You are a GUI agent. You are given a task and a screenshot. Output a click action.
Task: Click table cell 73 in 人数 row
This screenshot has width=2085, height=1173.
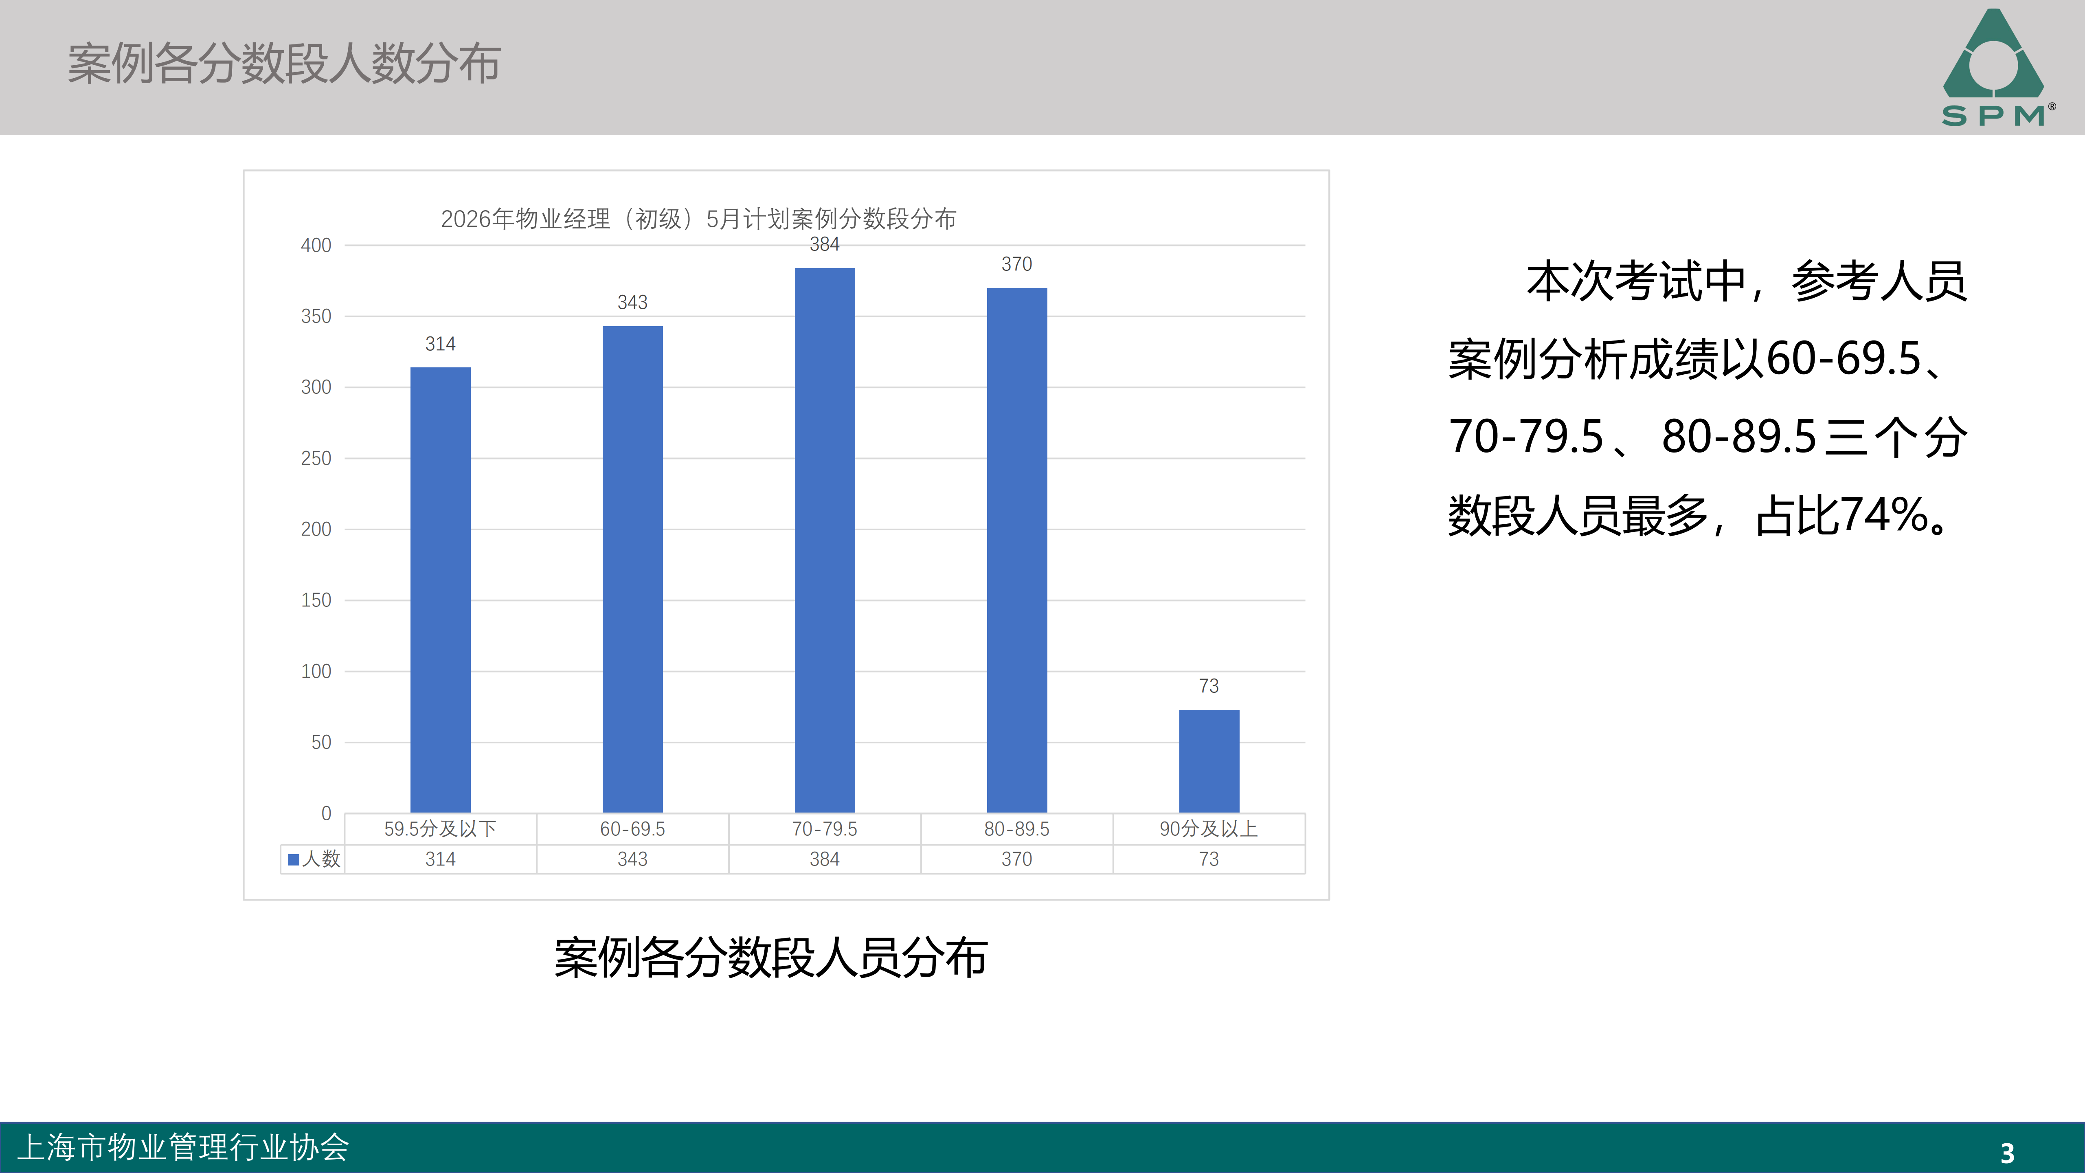point(1208,859)
